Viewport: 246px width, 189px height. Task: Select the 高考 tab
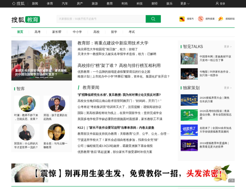[37, 32]
